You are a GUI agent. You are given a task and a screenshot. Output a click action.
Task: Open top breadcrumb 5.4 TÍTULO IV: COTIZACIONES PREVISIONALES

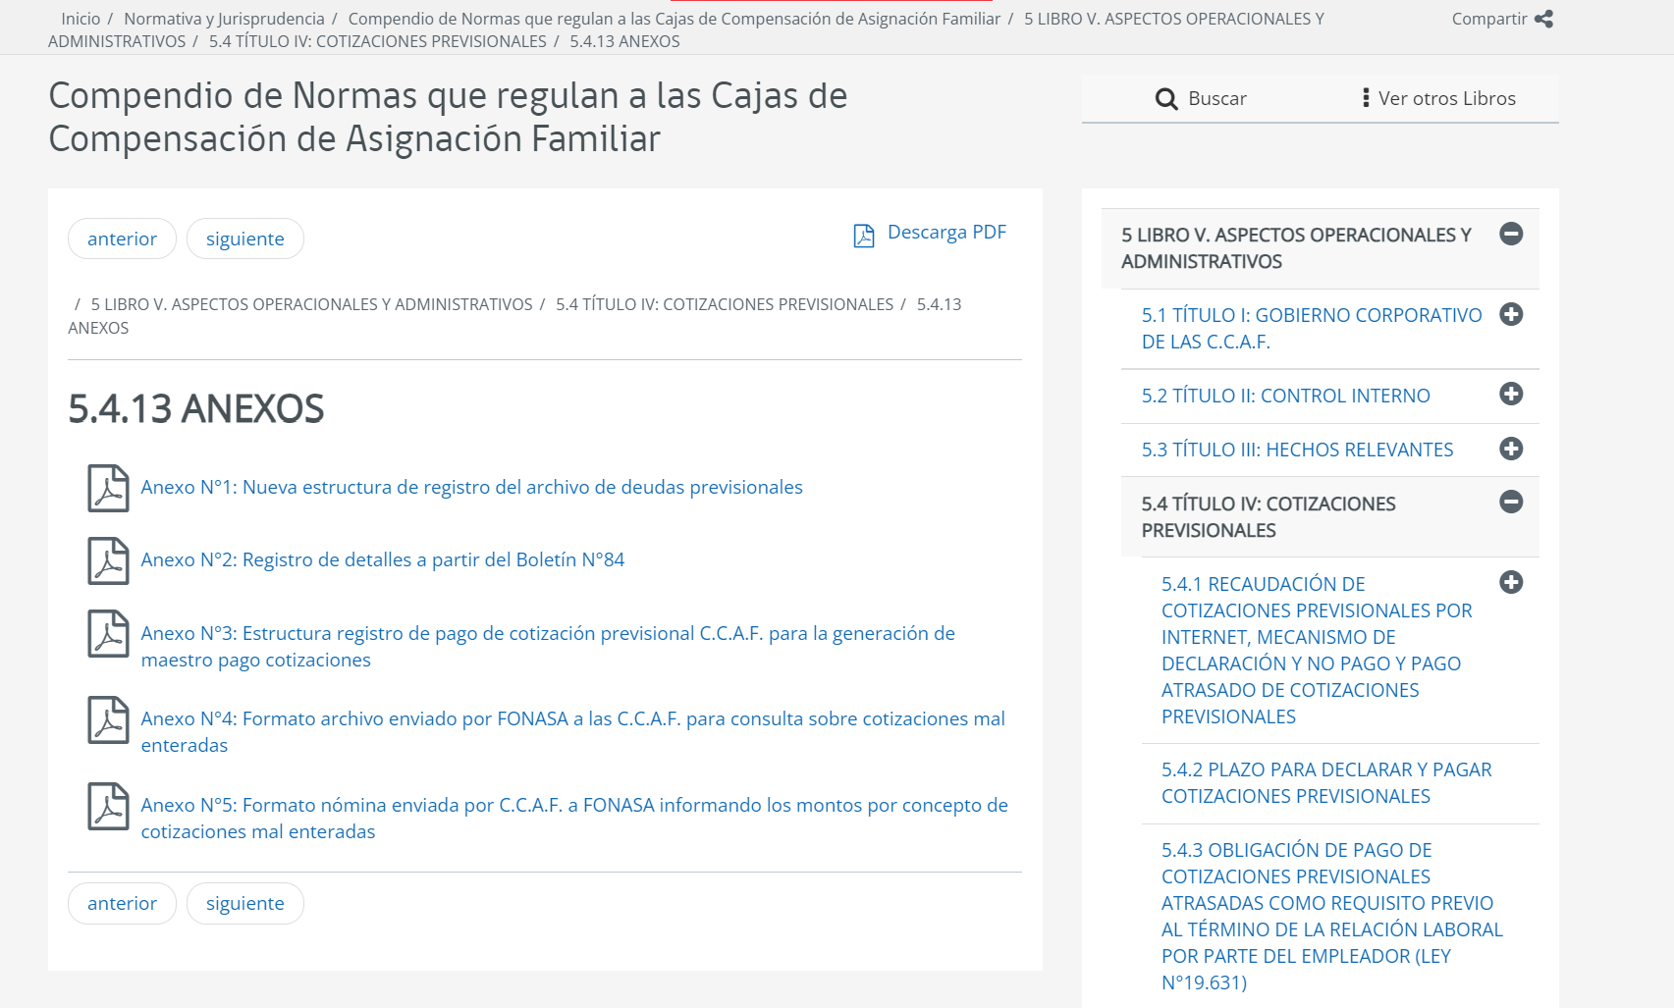[378, 41]
